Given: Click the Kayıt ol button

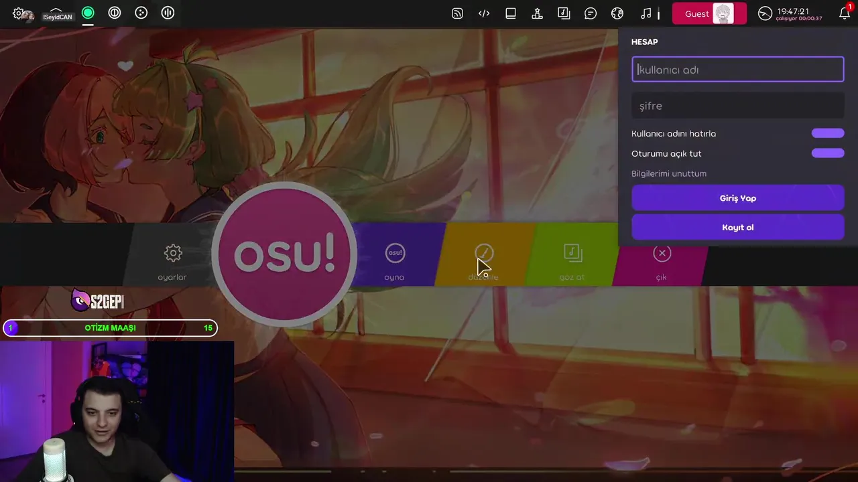Looking at the screenshot, I should 737,228.
